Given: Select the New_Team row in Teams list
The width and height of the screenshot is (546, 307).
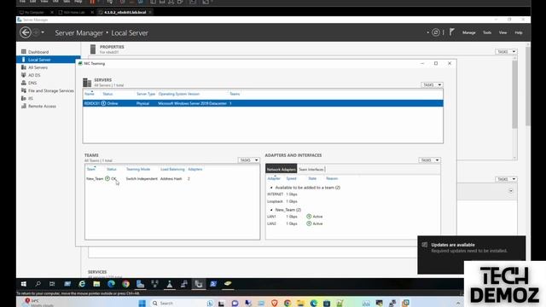Looking at the screenshot, I should click(172, 178).
